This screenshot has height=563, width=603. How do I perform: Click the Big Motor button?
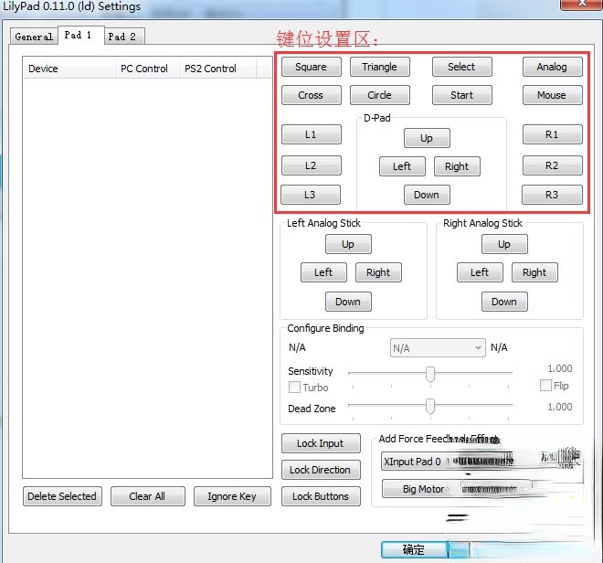coord(423,489)
